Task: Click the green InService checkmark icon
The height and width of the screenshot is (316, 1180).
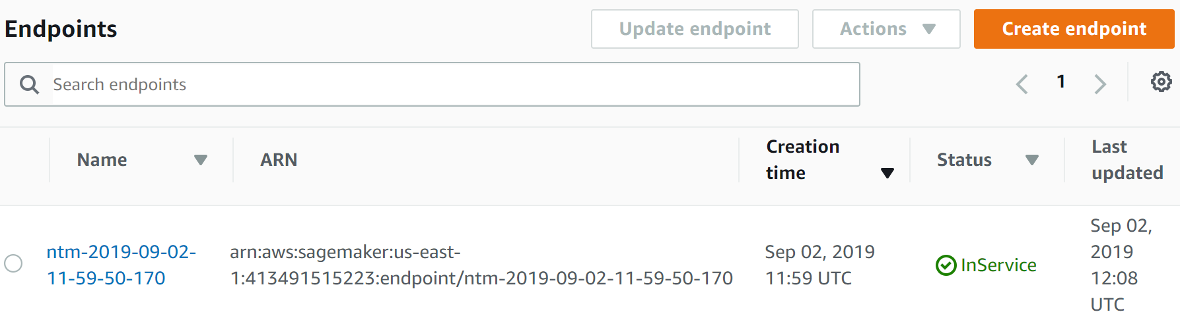Action: pyautogui.click(x=946, y=265)
